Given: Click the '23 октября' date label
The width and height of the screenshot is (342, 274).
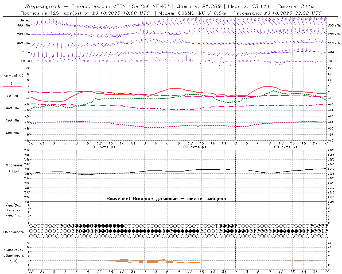Looking at the screenshot, I should [x=286, y=147].
